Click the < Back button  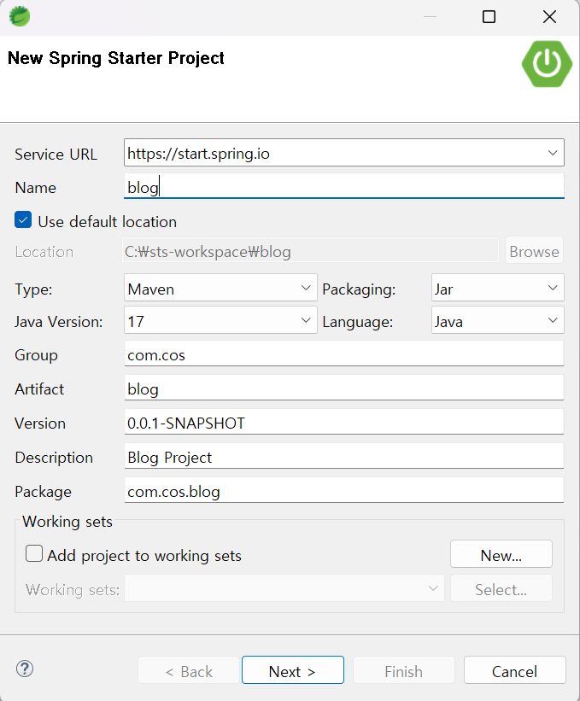[x=188, y=670]
